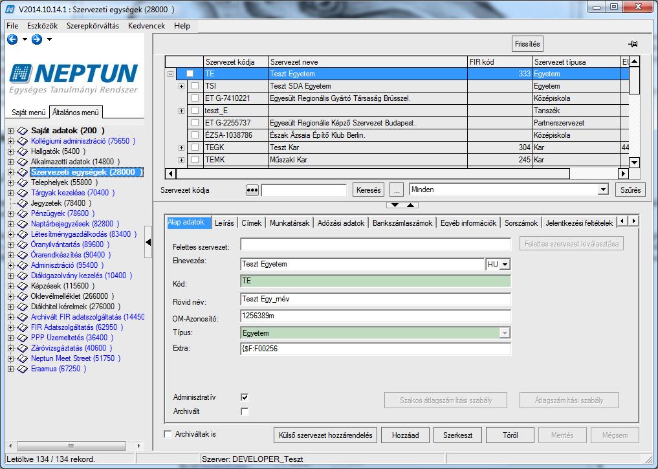Click the pin icon beside Frissítés
Viewport: 658px width, 469px height.
pyautogui.click(x=633, y=44)
